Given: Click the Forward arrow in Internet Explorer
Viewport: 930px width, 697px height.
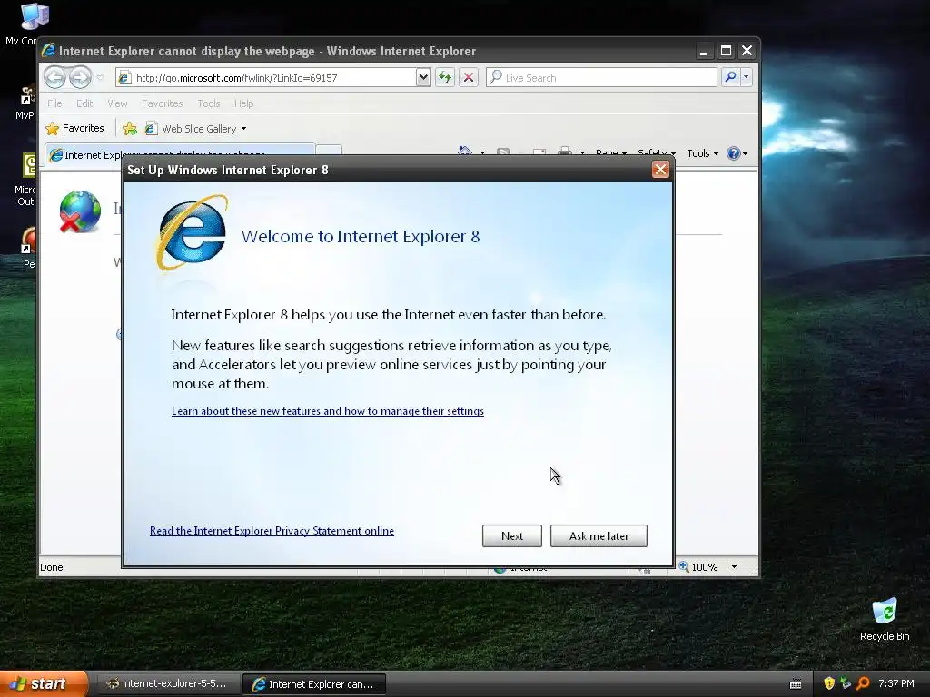Looking at the screenshot, I should coord(80,77).
